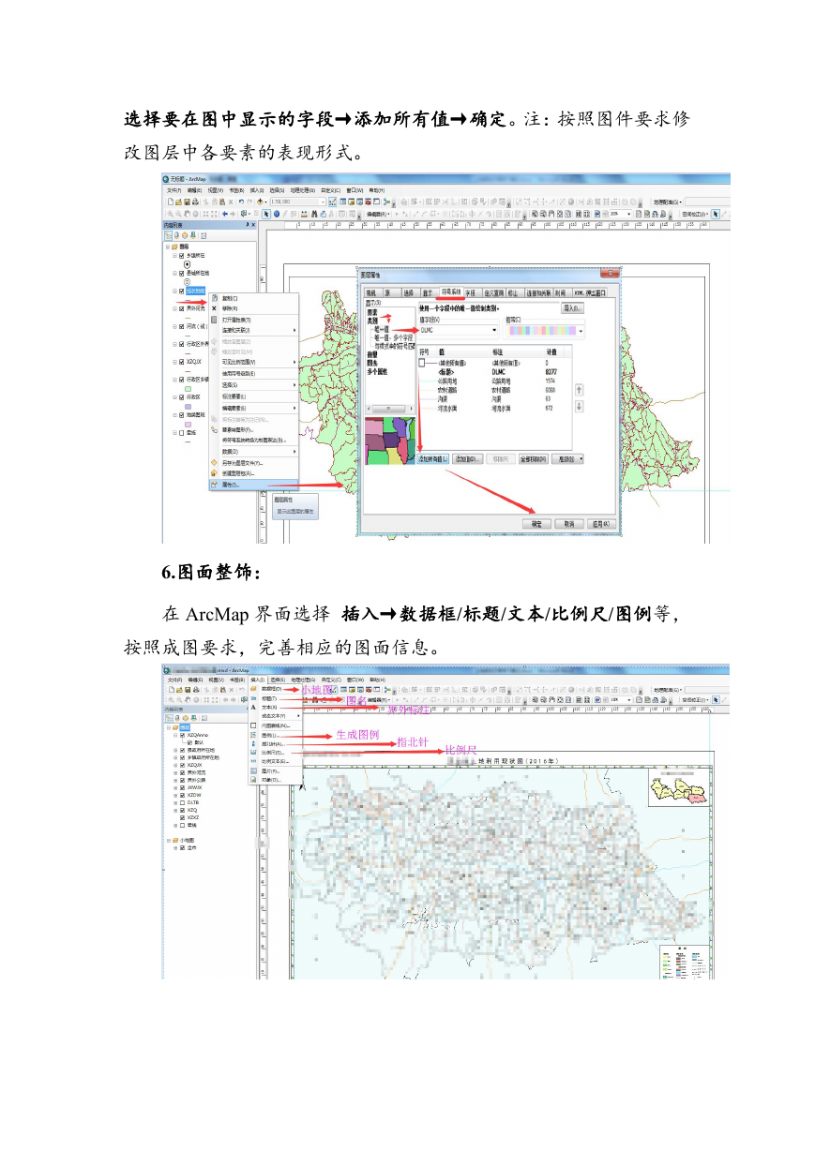This screenshot has width=815, height=1151.
Task: Toggle the 行政区外界 layer checkbox
Action: (182, 344)
